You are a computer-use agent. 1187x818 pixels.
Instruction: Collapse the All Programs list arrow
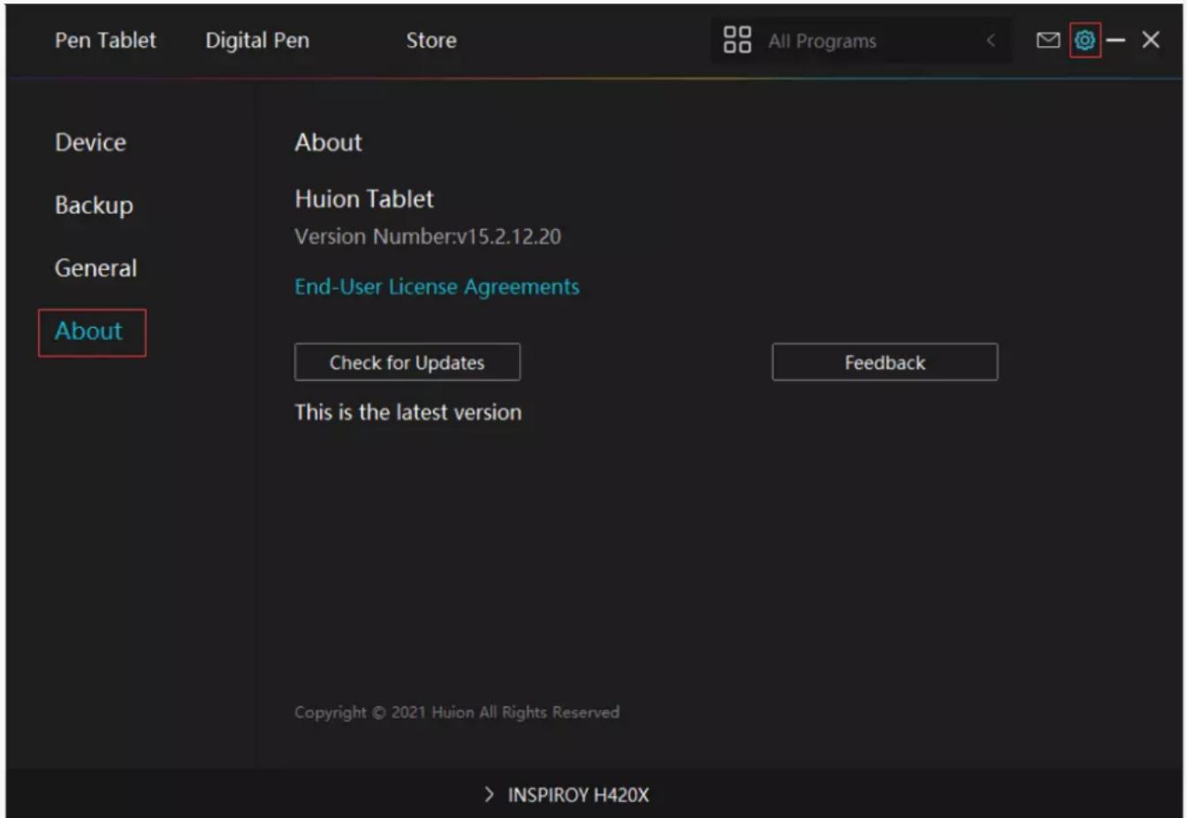pyautogui.click(x=991, y=40)
